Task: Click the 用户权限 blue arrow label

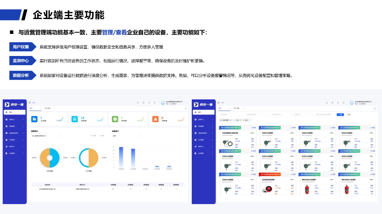Action: pos(23,47)
